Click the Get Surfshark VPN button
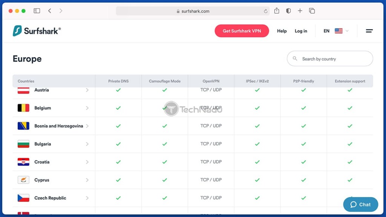The width and height of the screenshot is (386, 217). click(x=242, y=31)
